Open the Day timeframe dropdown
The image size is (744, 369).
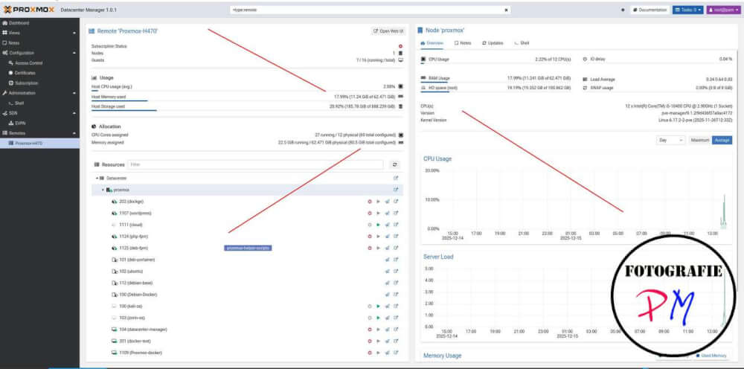(671, 141)
